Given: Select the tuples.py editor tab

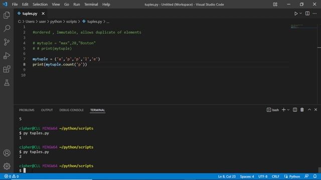Looking at the screenshot, I should pos(30,13).
